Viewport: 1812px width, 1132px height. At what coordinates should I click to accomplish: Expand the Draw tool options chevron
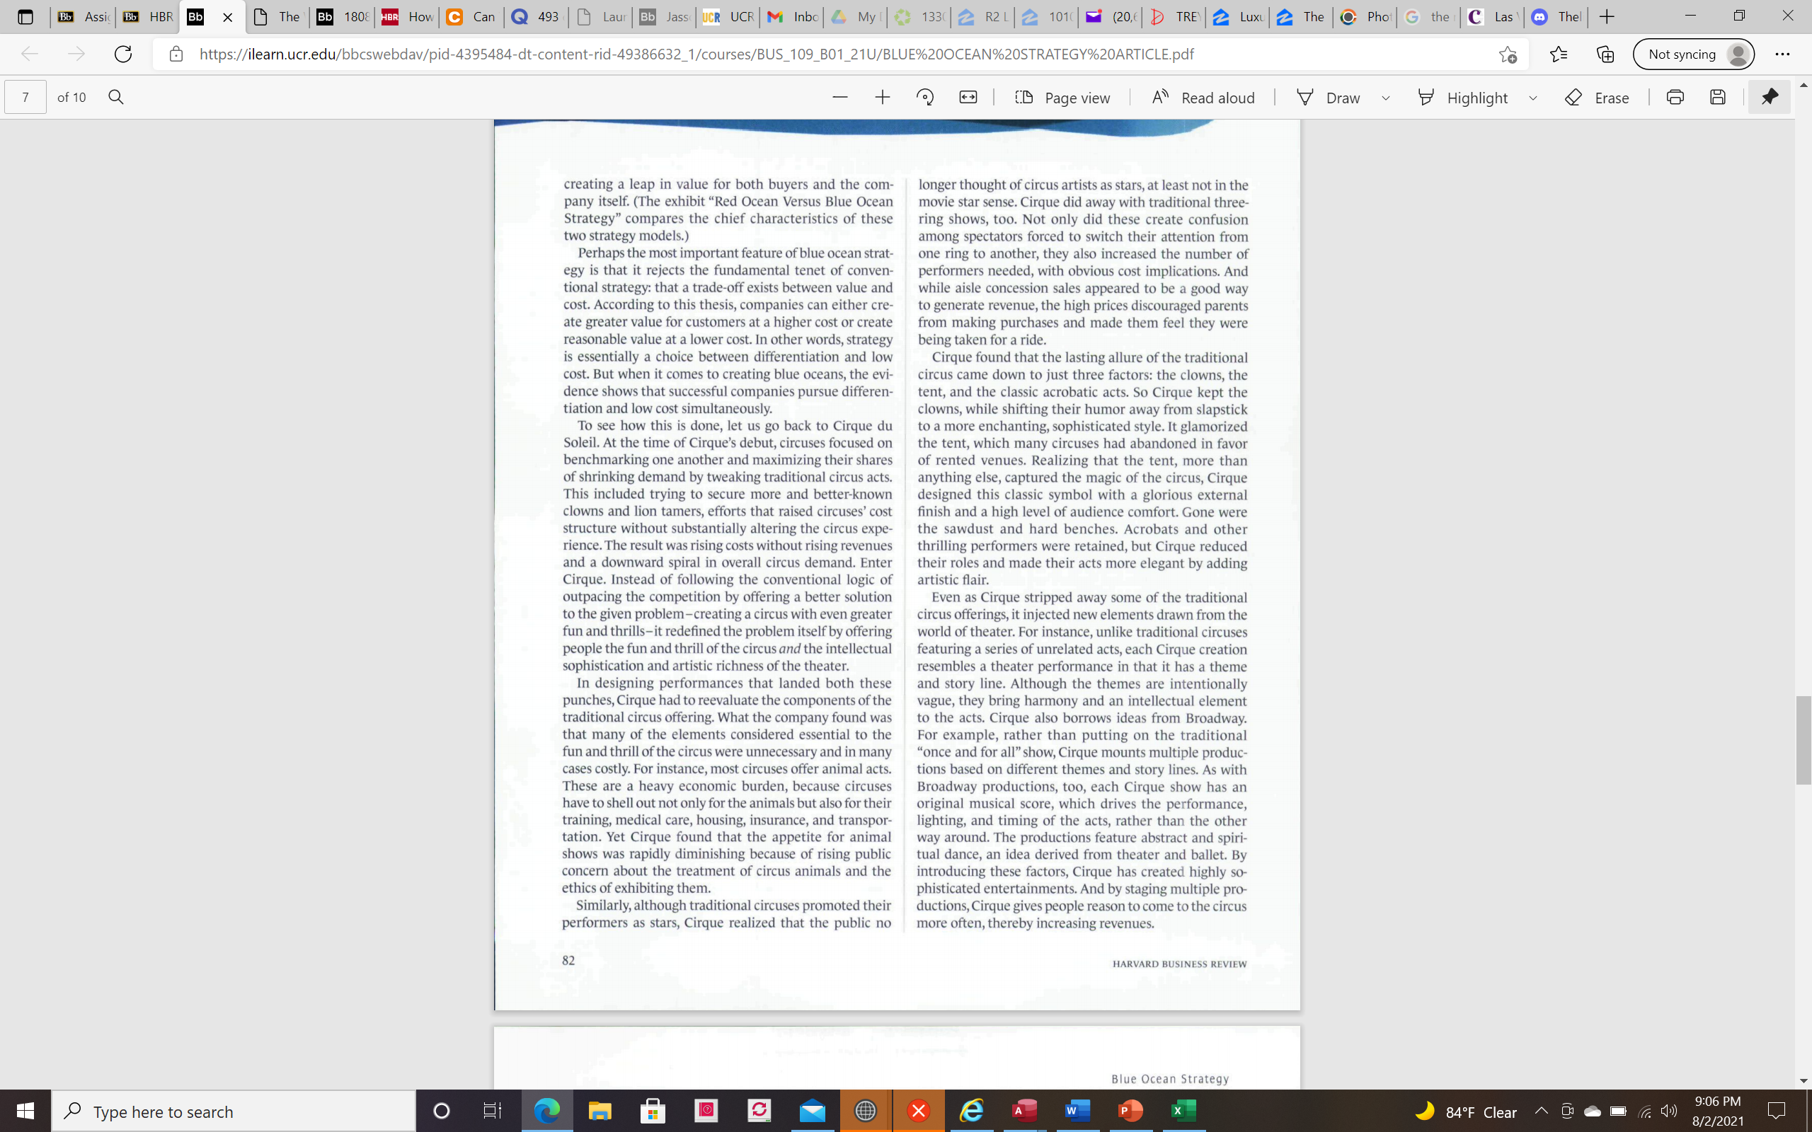pos(1386,98)
